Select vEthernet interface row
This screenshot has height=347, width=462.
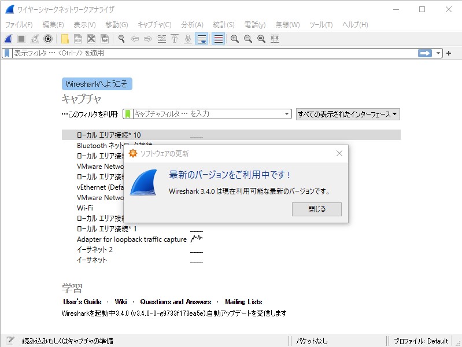click(x=100, y=187)
